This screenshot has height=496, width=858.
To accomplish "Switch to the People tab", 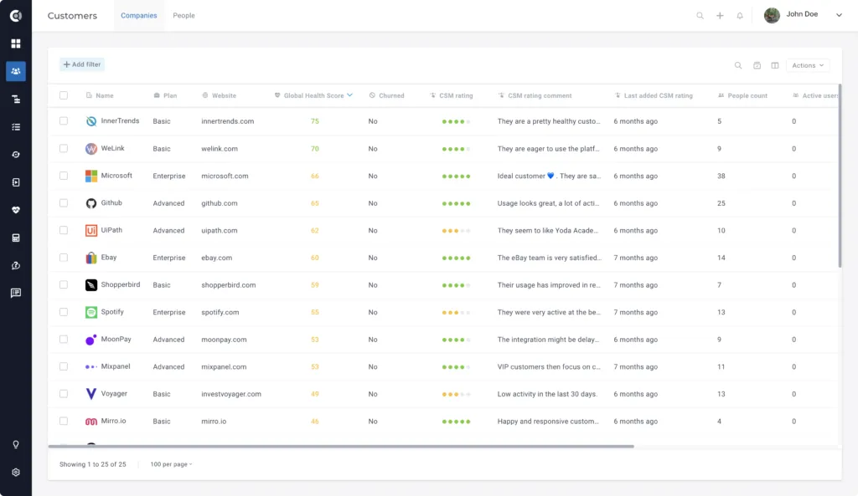I will pyautogui.click(x=183, y=15).
